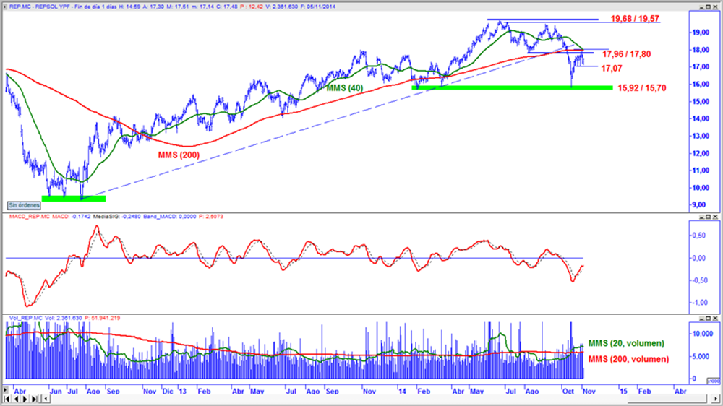The width and height of the screenshot is (723, 406).
Task: Close the MACD indicator pane
Action: point(716,217)
